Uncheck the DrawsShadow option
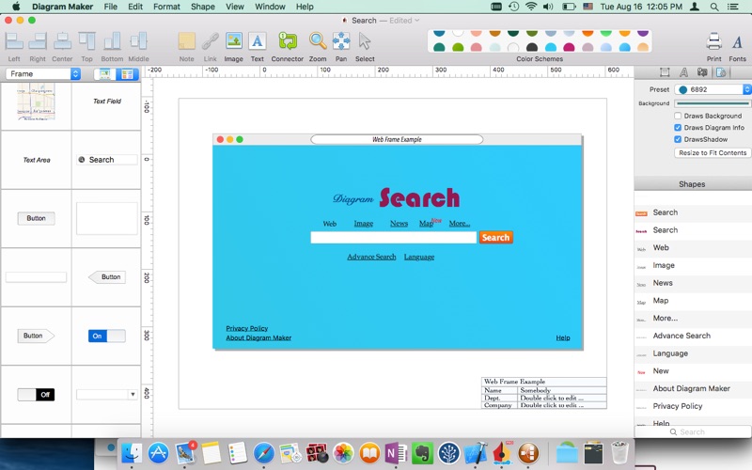The image size is (752, 470). [678, 139]
